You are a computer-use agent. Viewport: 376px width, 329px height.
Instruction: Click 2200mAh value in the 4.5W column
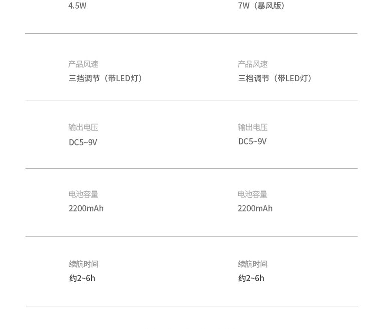[86, 208]
